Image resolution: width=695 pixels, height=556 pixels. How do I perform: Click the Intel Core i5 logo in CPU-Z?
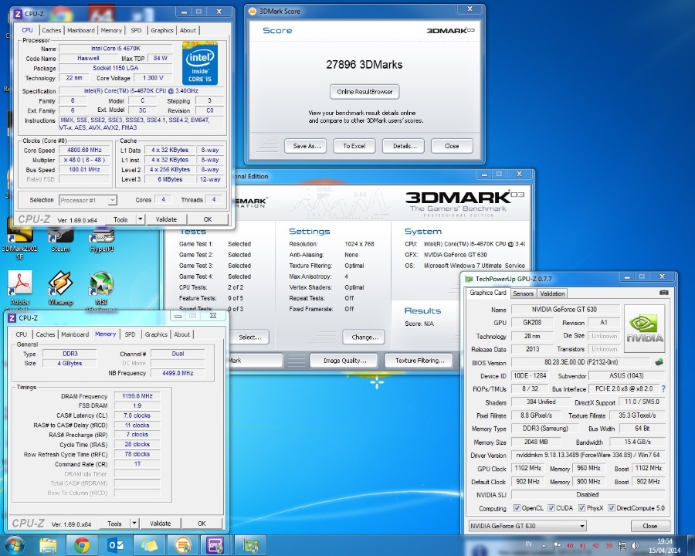[x=200, y=63]
